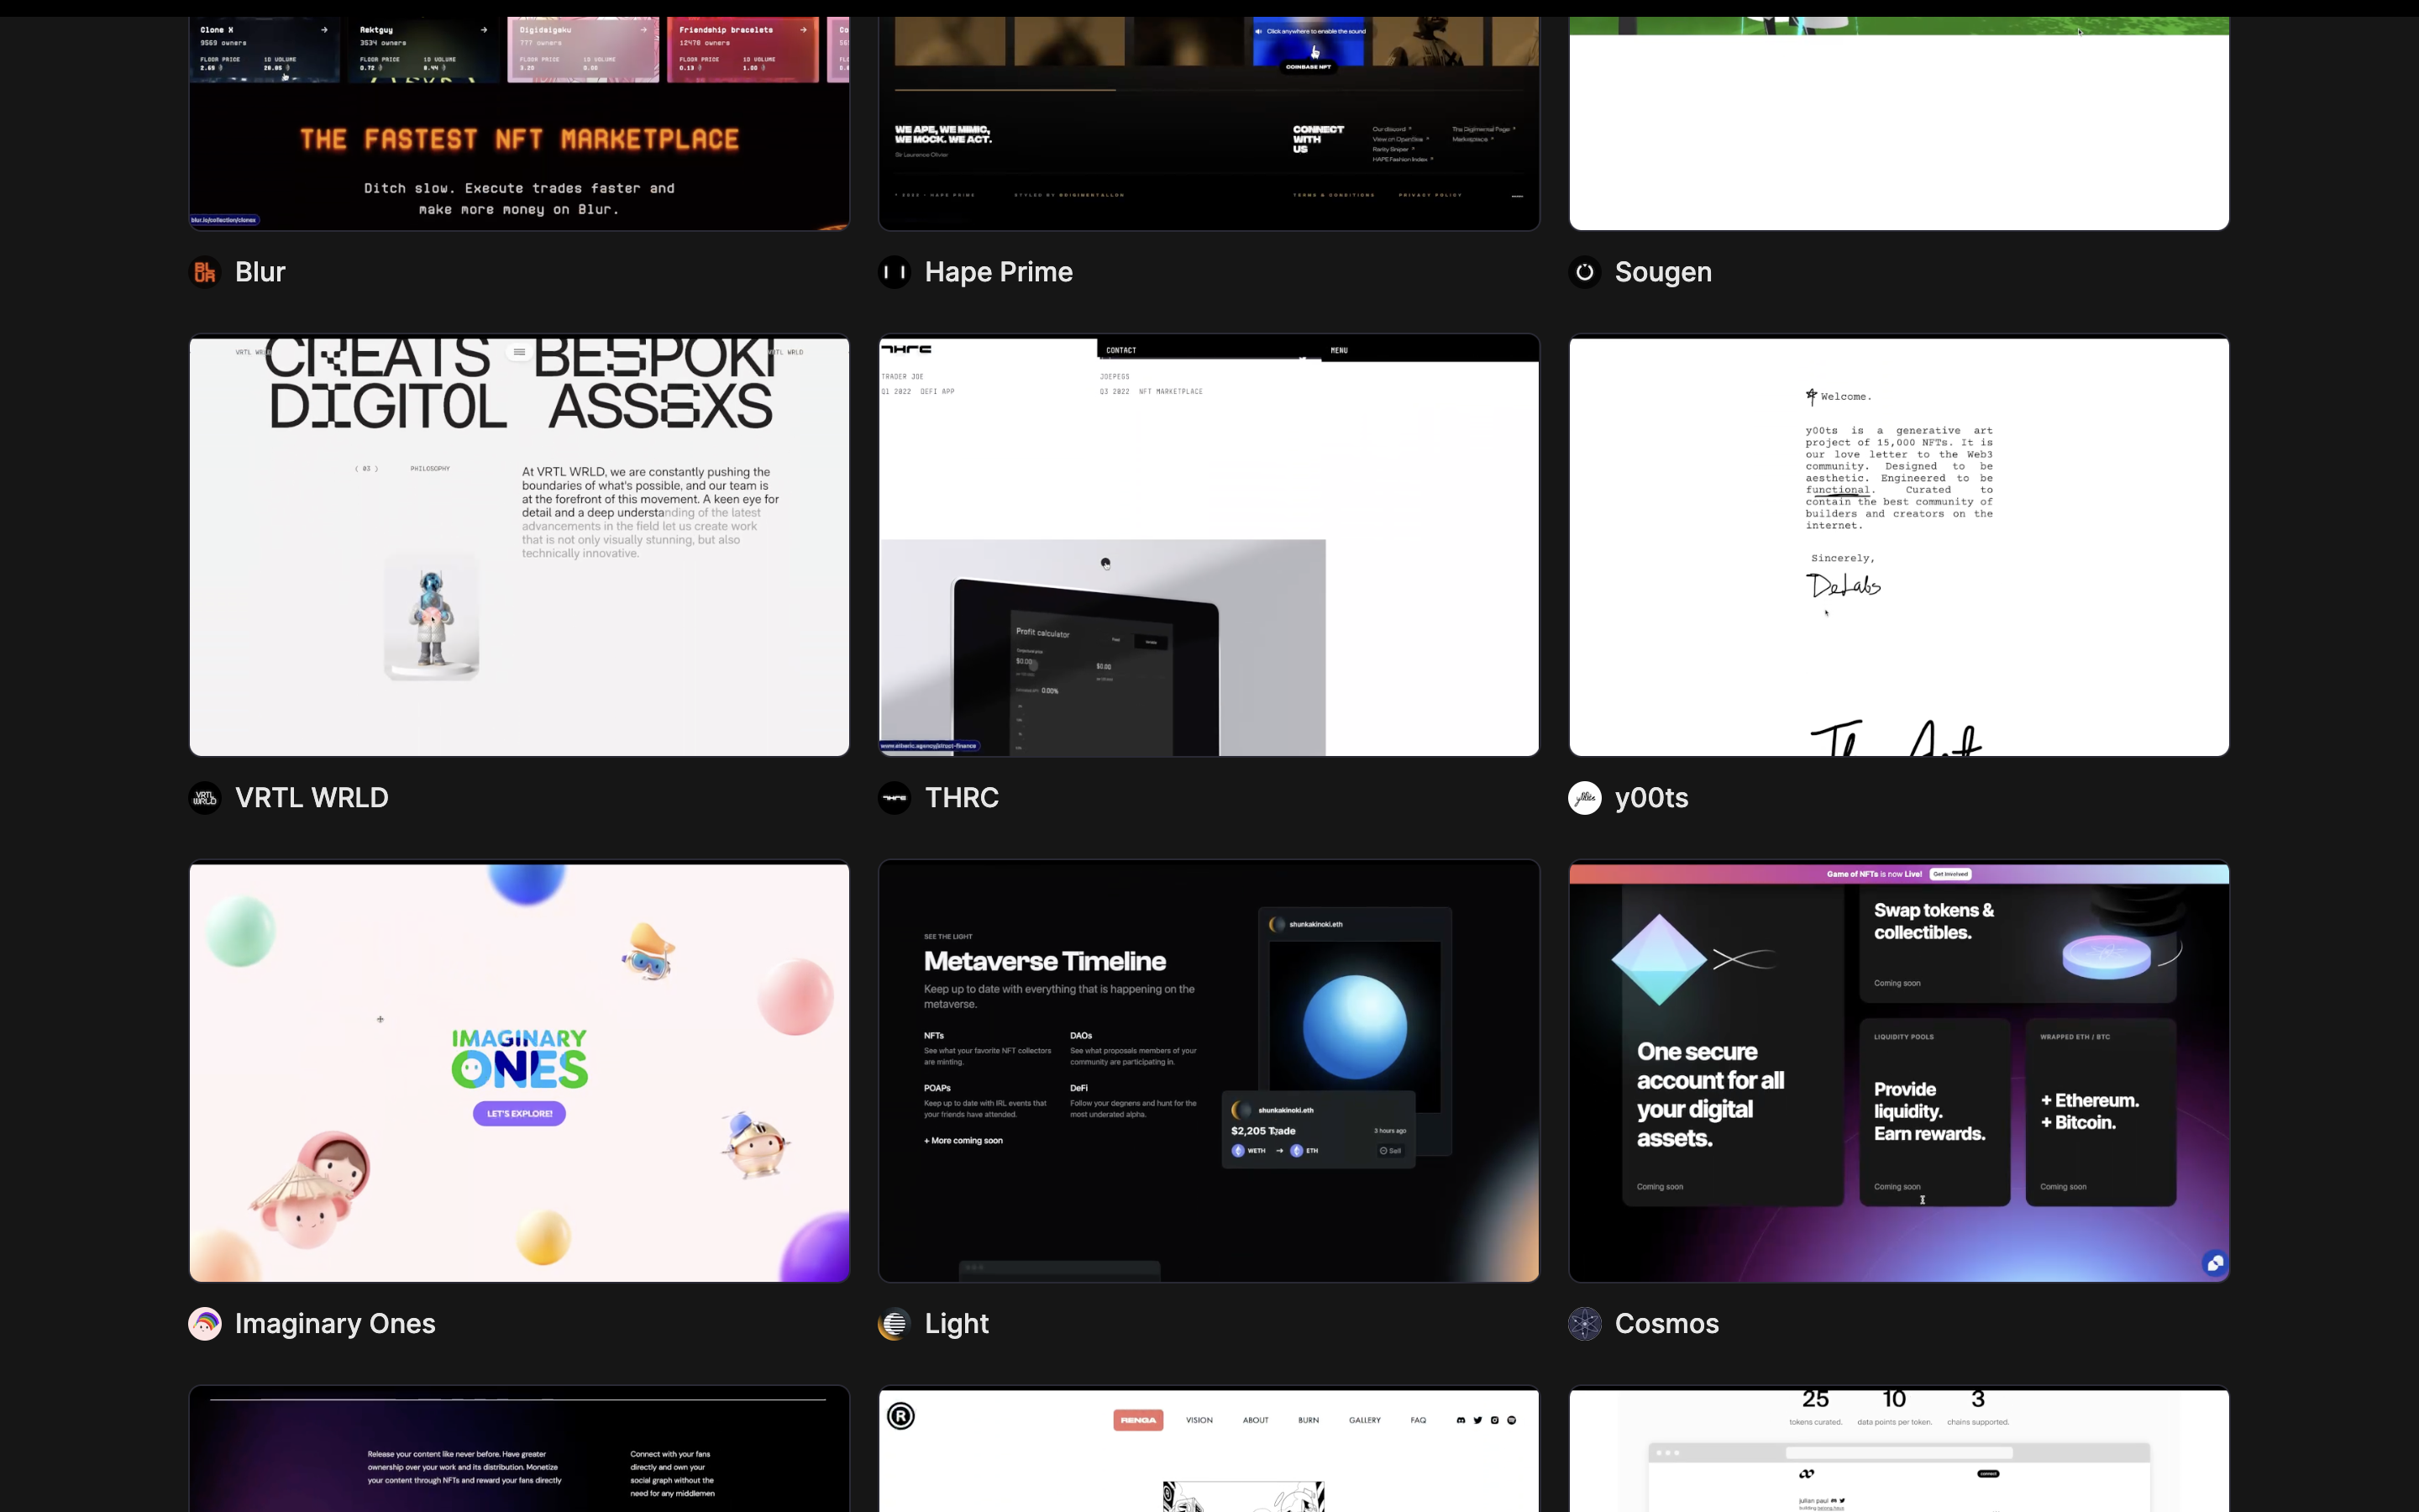Click the RENGA red button
Viewport: 2419px width, 1512px height.
click(x=1137, y=1420)
